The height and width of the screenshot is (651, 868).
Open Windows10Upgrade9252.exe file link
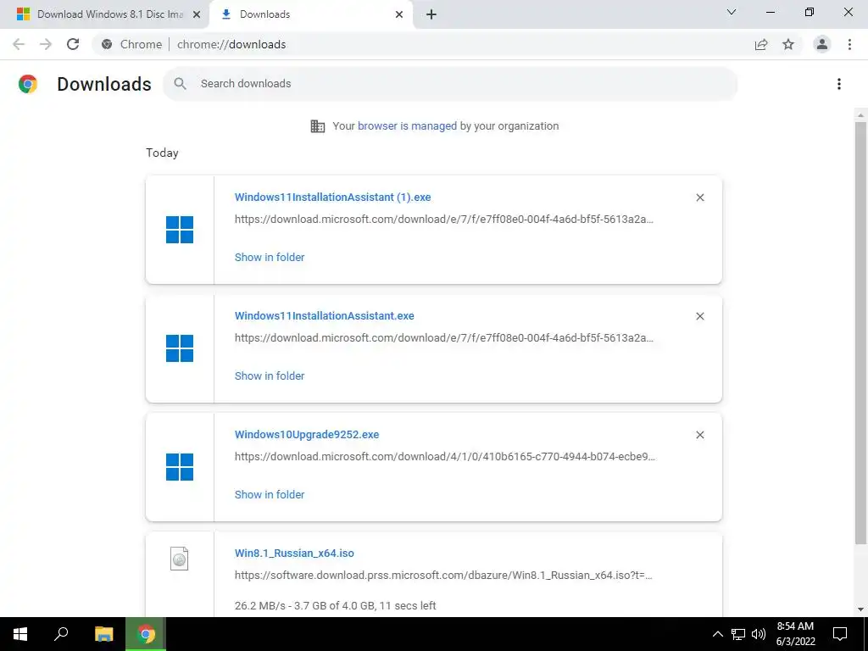tap(307, 435)
